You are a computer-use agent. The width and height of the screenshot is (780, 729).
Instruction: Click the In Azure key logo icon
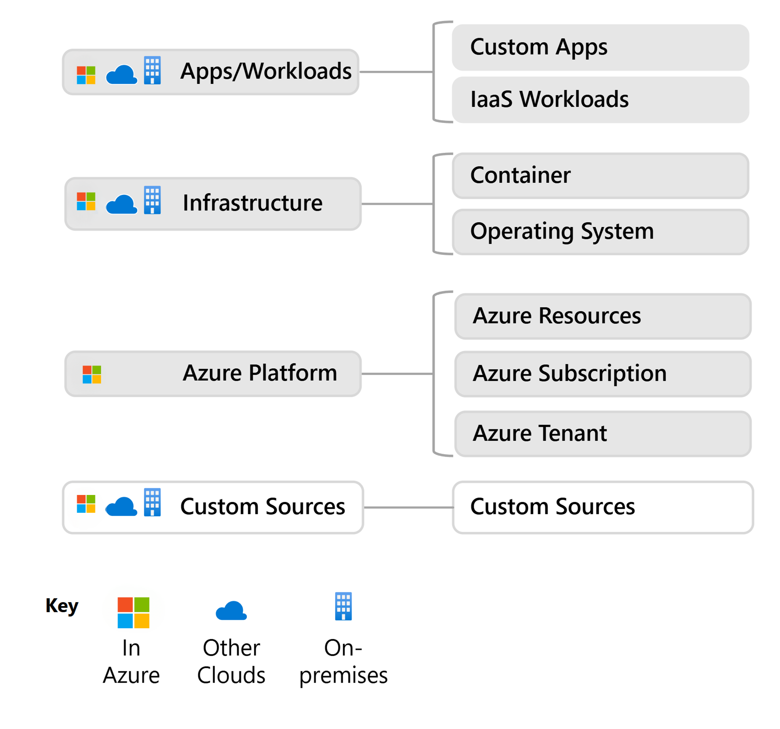[x=133, y=612]
